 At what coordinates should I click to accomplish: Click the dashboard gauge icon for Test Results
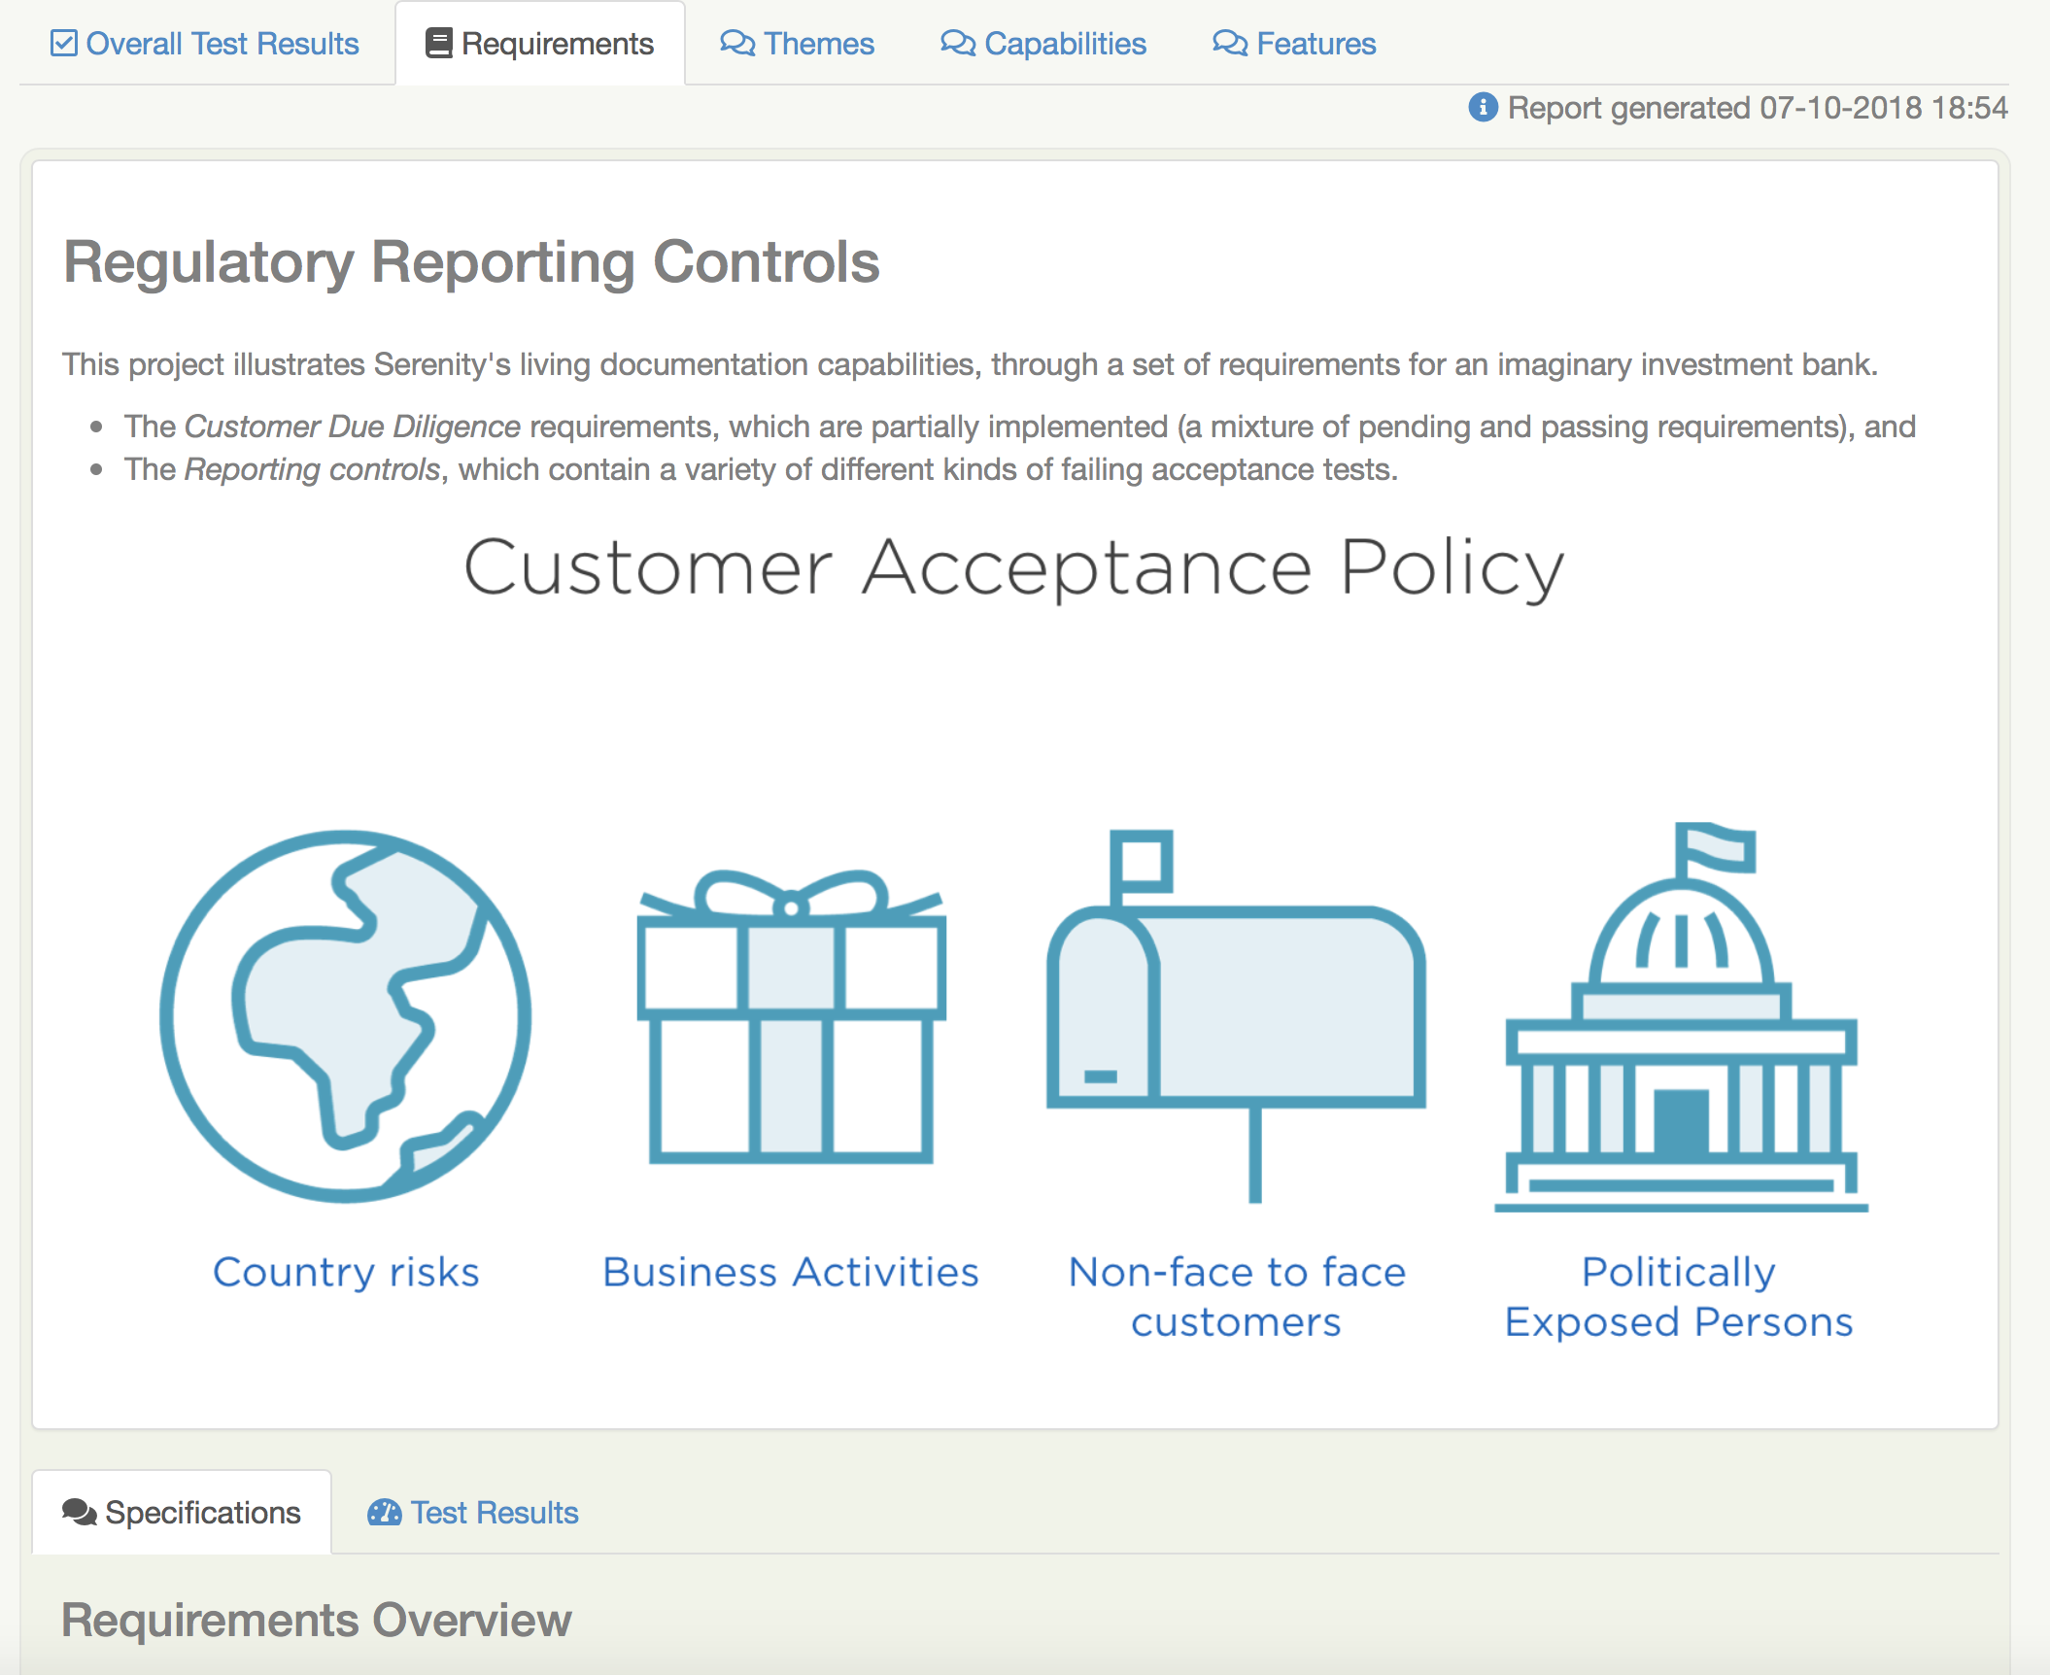tap(384, 1513)
